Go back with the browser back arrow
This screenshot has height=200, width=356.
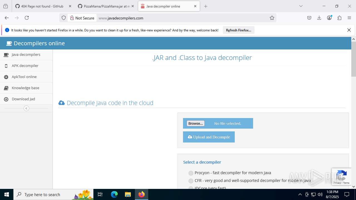[x=7, y=18]
